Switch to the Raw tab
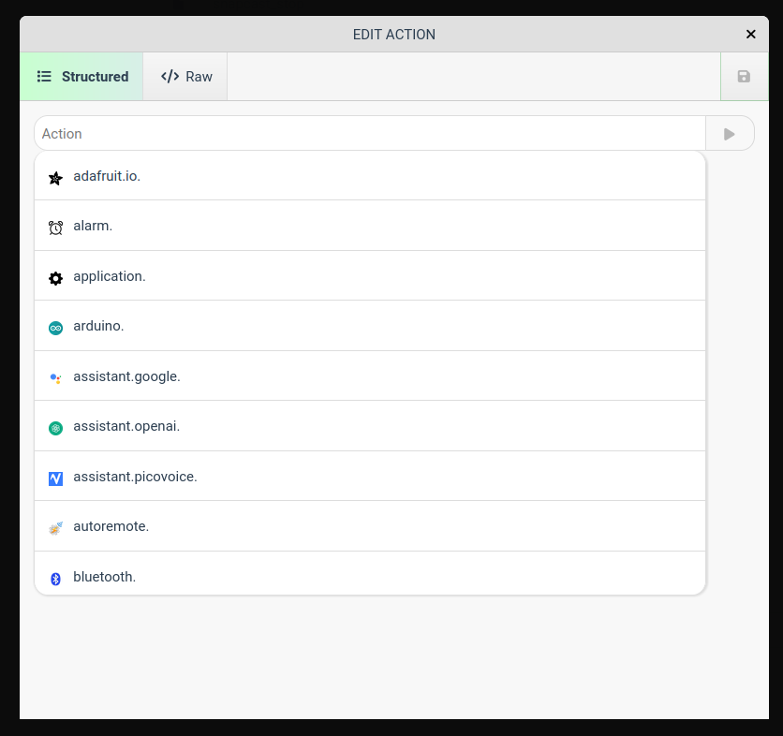The width and height of the screenshot is (783, 736). click(x=186, y=77)
